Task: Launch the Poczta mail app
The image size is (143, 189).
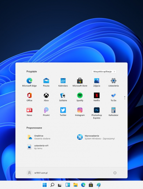Action: tap(46, 82)
